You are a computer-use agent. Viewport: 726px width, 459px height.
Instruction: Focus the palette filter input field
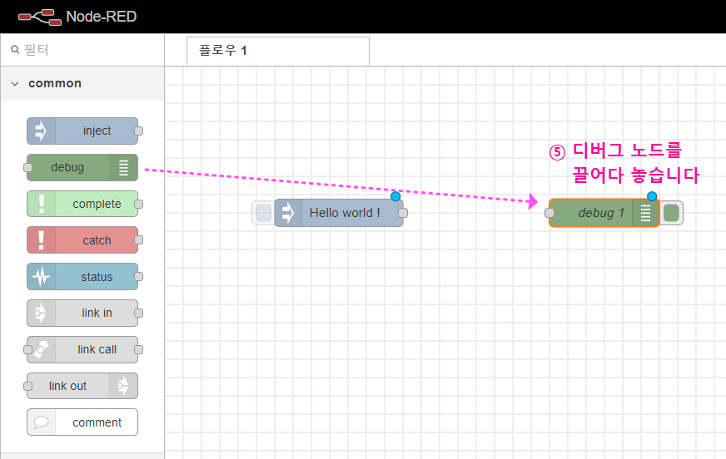pyautogui.click(x=82, y=49)
